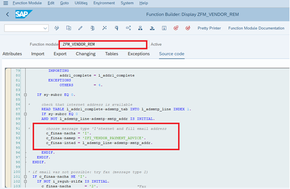Click the 'ZFI_VENDOR_PAYMENT_ADVICE' string literal
This screenshot has height=189, width=290.
pos(114,138)
